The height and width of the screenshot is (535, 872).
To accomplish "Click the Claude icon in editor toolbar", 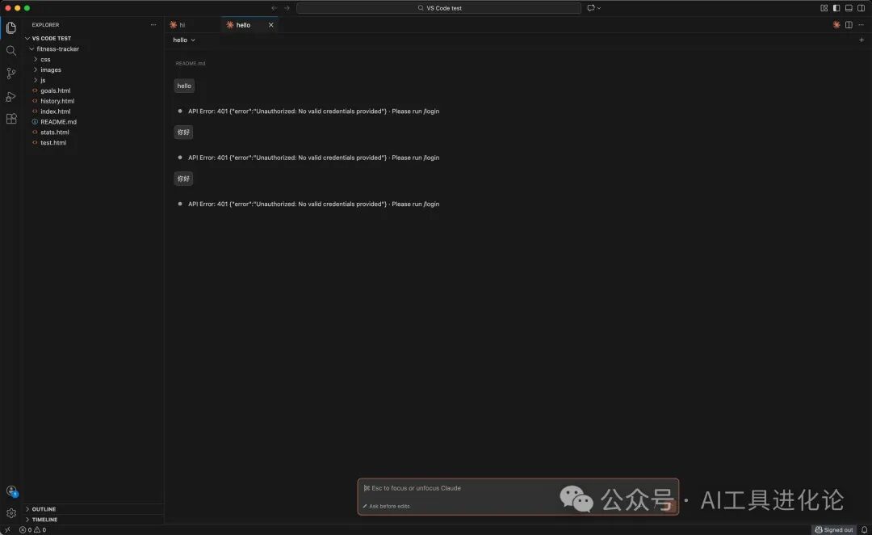I will coord(836,25).
